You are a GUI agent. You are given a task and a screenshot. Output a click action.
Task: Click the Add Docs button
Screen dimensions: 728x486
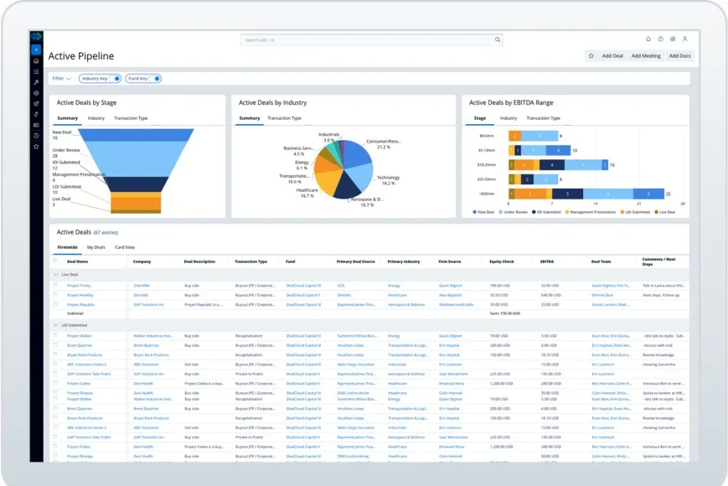tap(679, 55)
